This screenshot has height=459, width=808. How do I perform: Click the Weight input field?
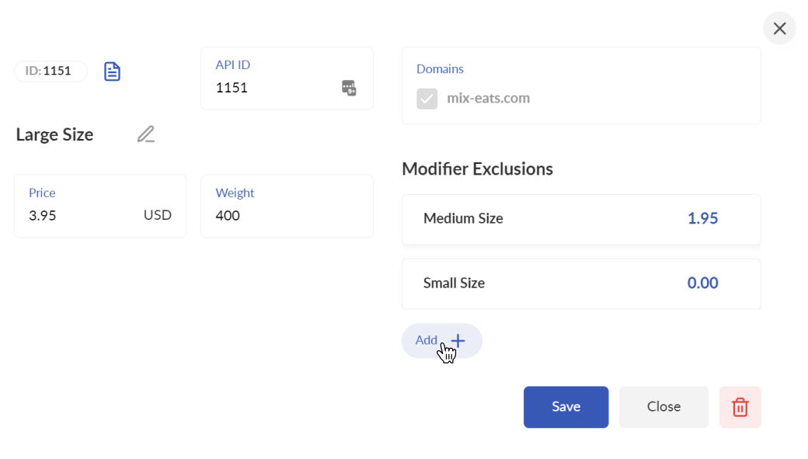click(x=287, y=206)
